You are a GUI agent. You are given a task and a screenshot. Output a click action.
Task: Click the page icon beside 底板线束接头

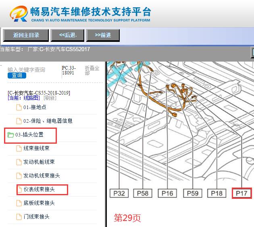19,203
